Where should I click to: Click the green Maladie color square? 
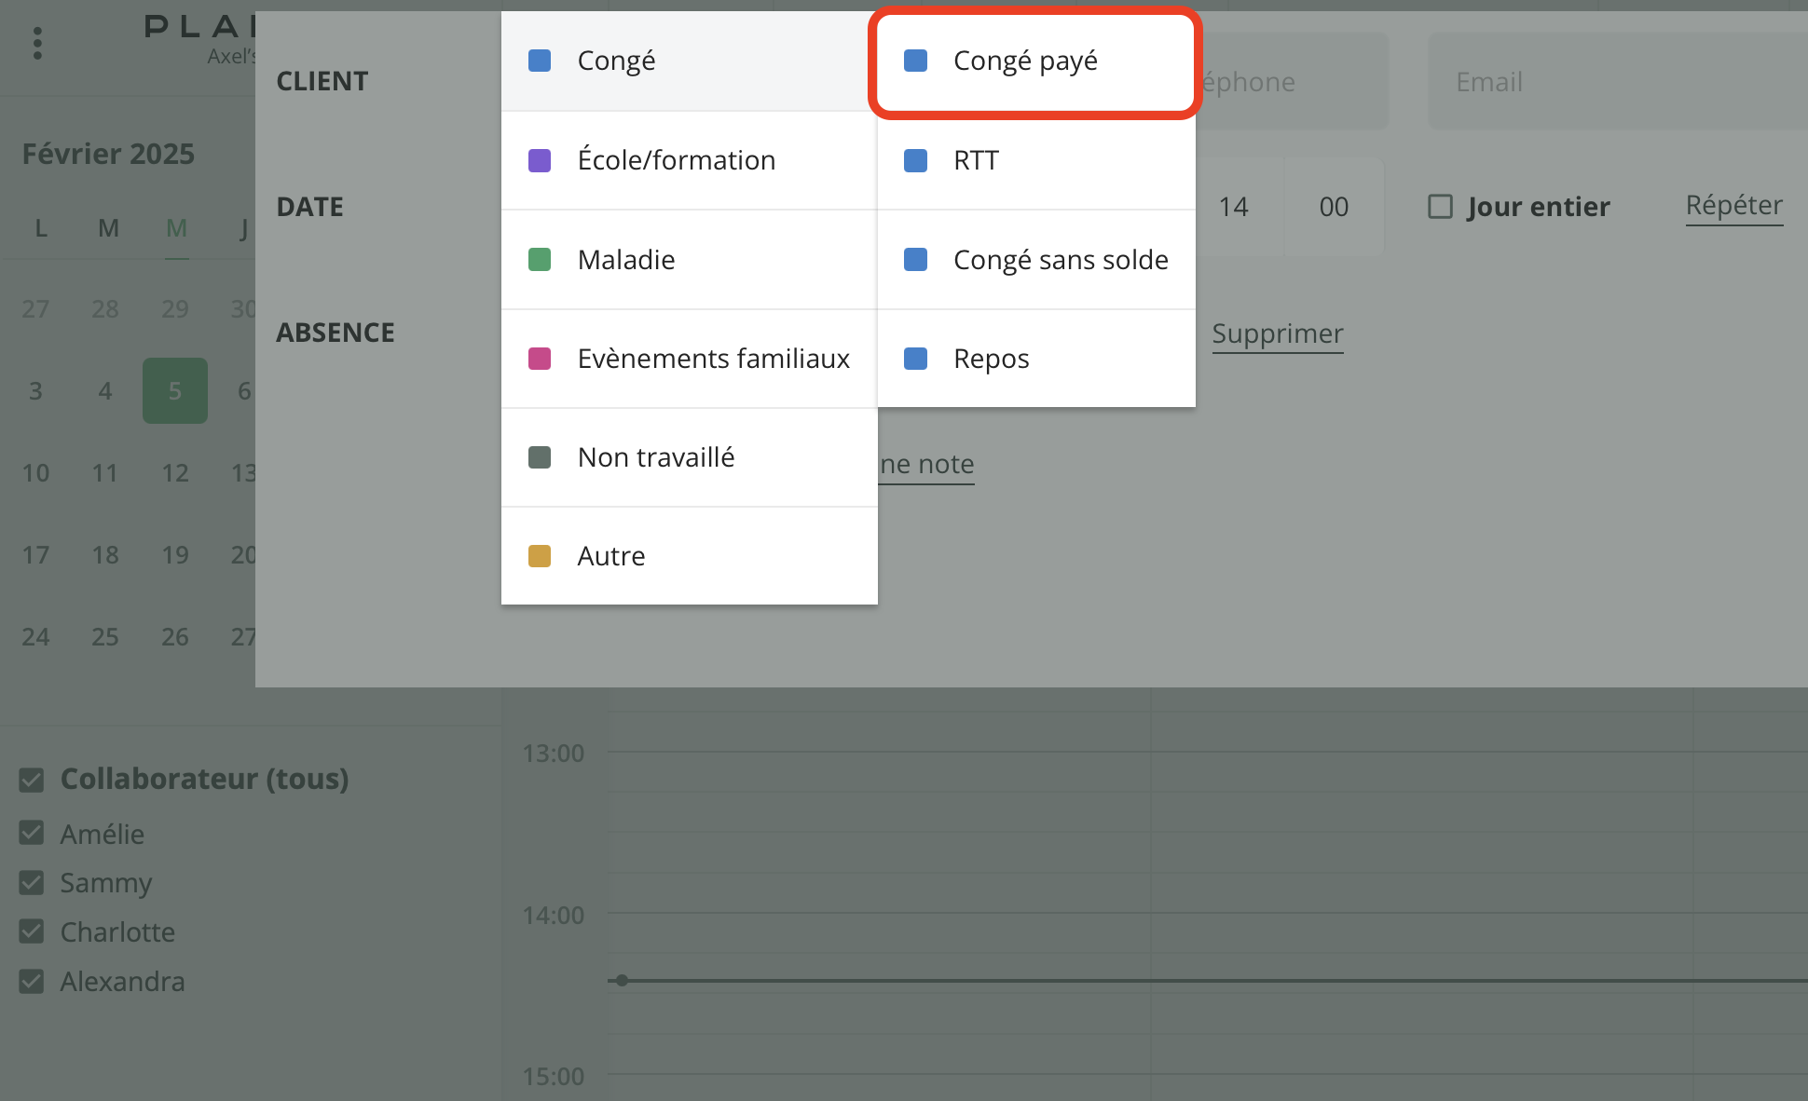[x=540, y=260]
